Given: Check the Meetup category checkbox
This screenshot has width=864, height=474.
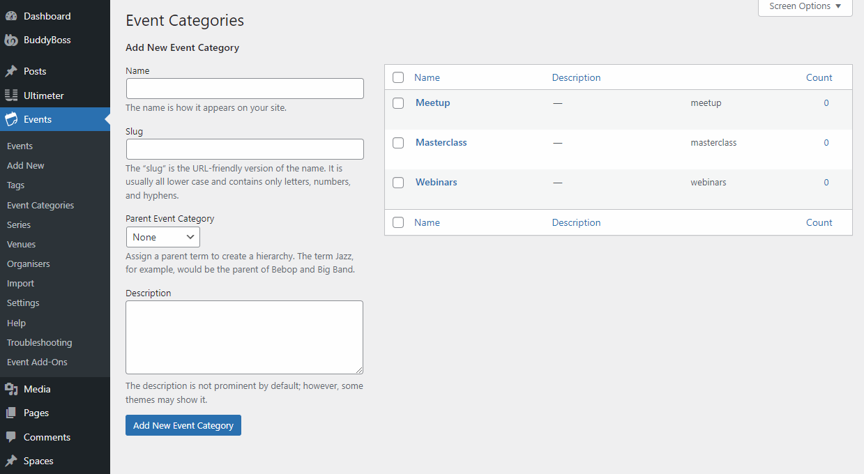Looking at the screenshot, I should [398, 102].
